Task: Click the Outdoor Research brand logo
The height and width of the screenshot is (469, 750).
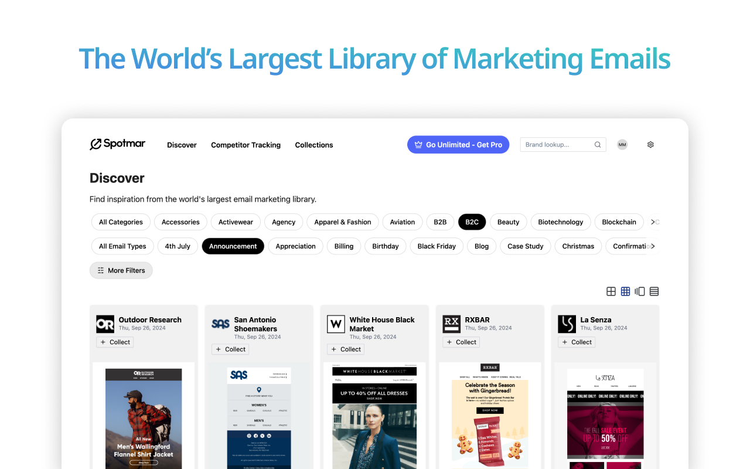Action: pos(105,324)
